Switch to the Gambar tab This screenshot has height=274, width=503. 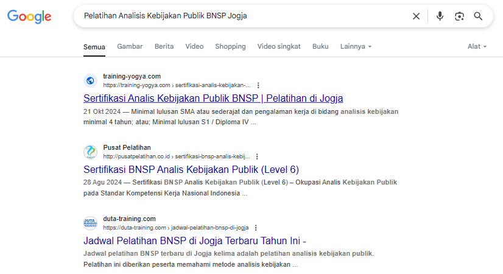pos(130,46)
